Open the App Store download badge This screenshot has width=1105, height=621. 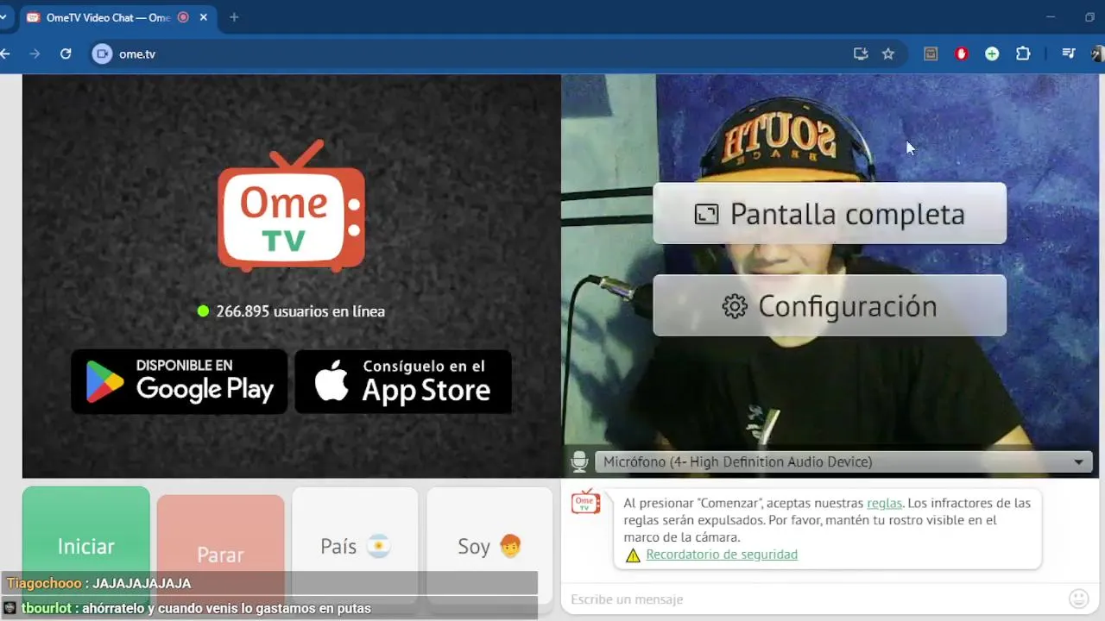pyautogui.click(x=403, y=381)
